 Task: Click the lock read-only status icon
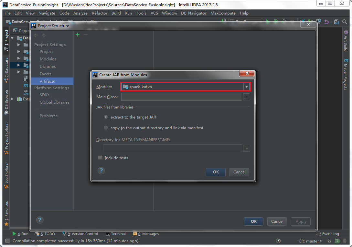329,241
